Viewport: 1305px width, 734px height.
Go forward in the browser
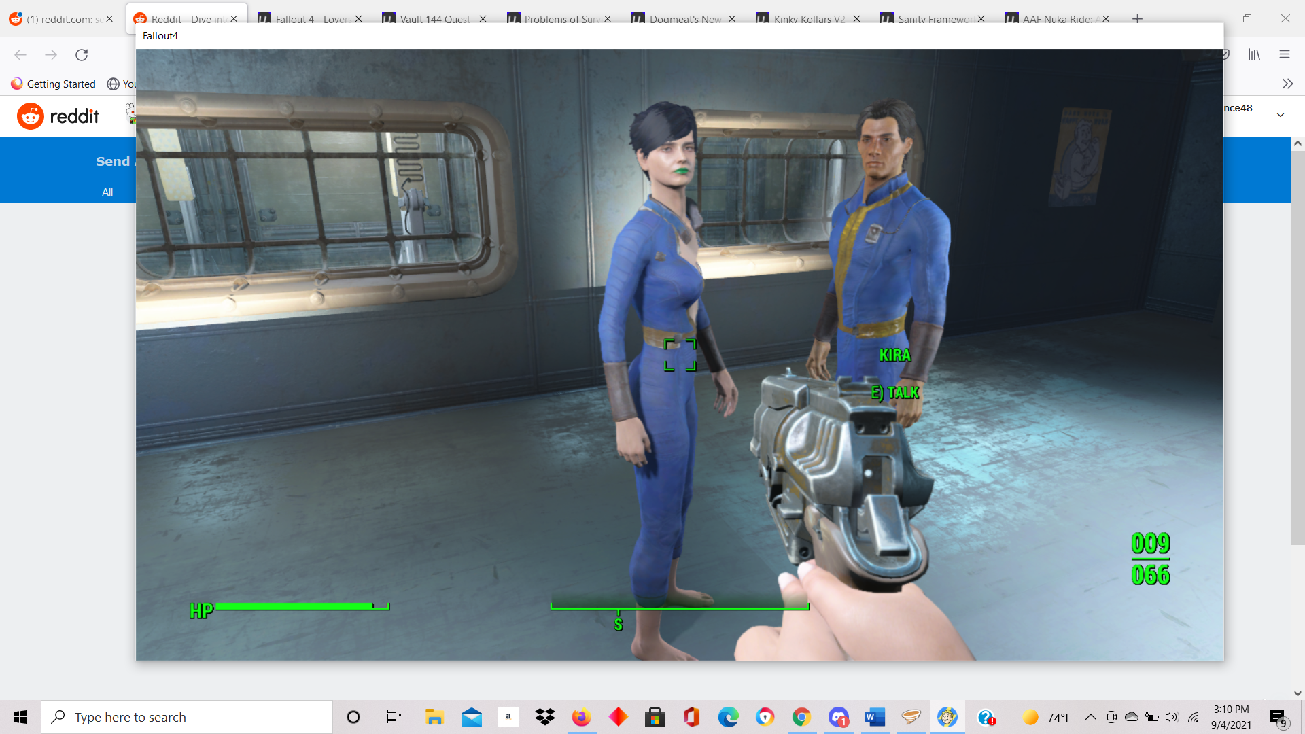[51, 55]
